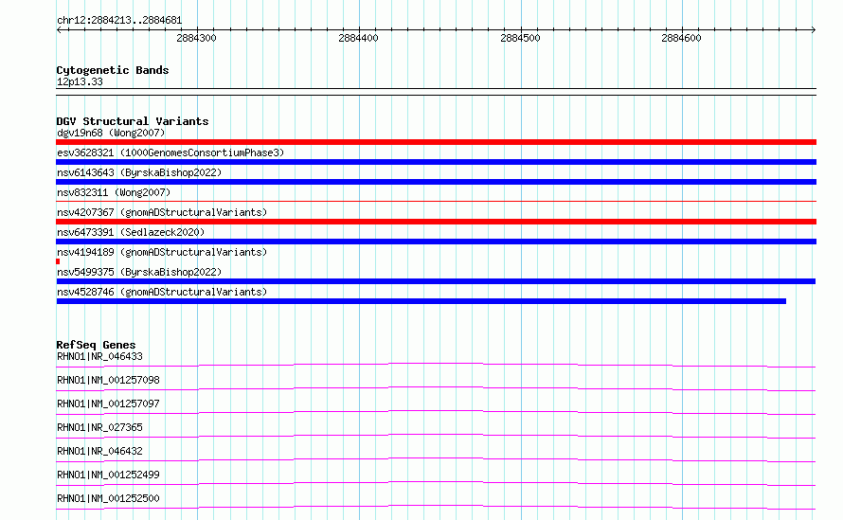Viewport: 843px width, 520px height.
Task: Click magenta intron line under NM_001257098
Action: click(436, 388)
